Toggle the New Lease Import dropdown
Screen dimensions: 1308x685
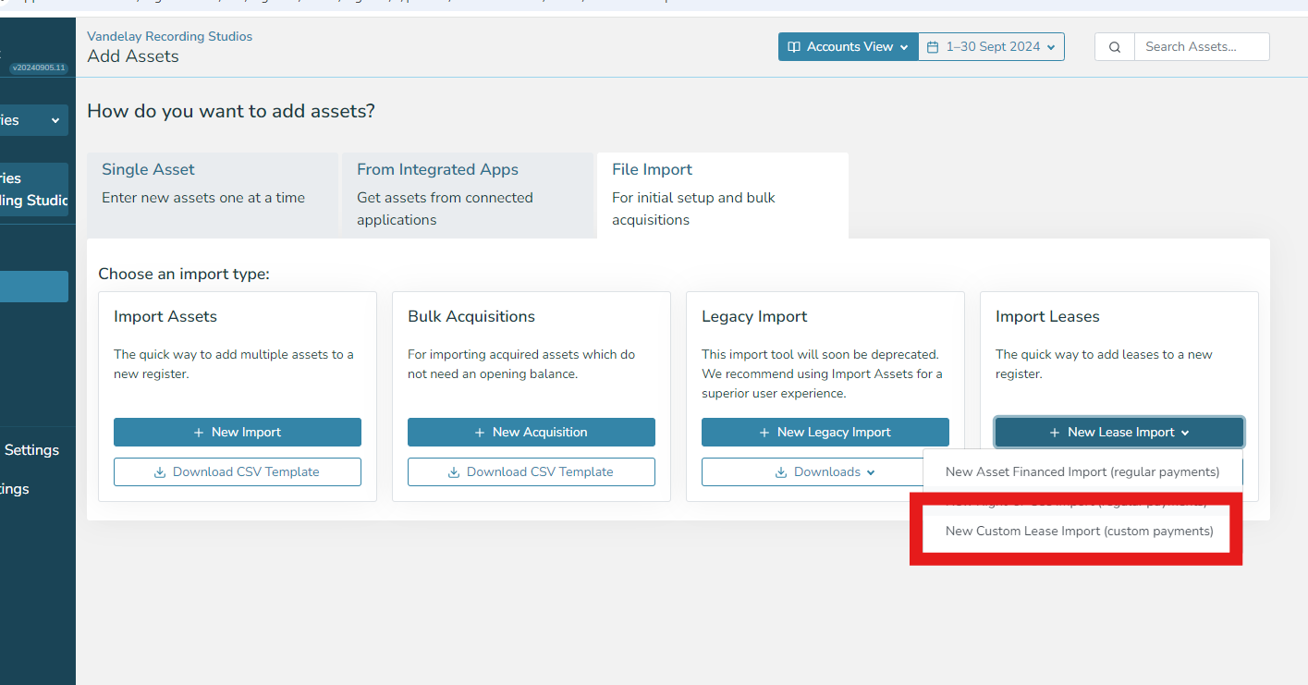tap(1119, 432)
